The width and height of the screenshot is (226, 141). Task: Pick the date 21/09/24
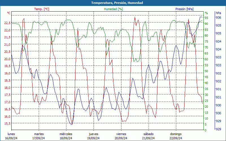(x=148, y=138)
